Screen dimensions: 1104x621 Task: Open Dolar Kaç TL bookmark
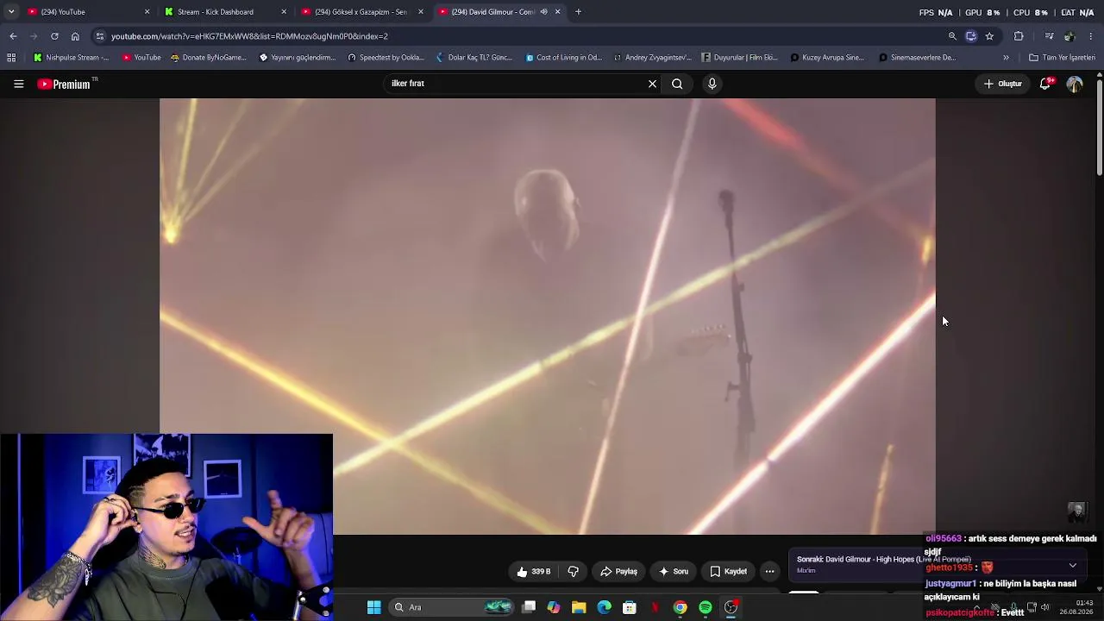coord(474,58)
